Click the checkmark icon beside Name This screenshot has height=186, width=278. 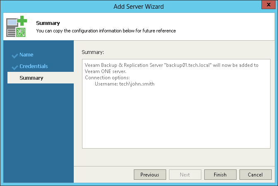click(x=15, y=55)
